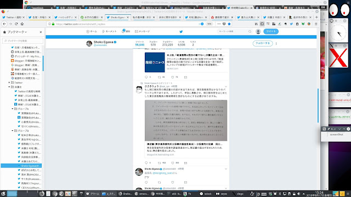Click the blue ツイート compose button
The width and height of the screenshot is (351, 197).
point(271,31)
